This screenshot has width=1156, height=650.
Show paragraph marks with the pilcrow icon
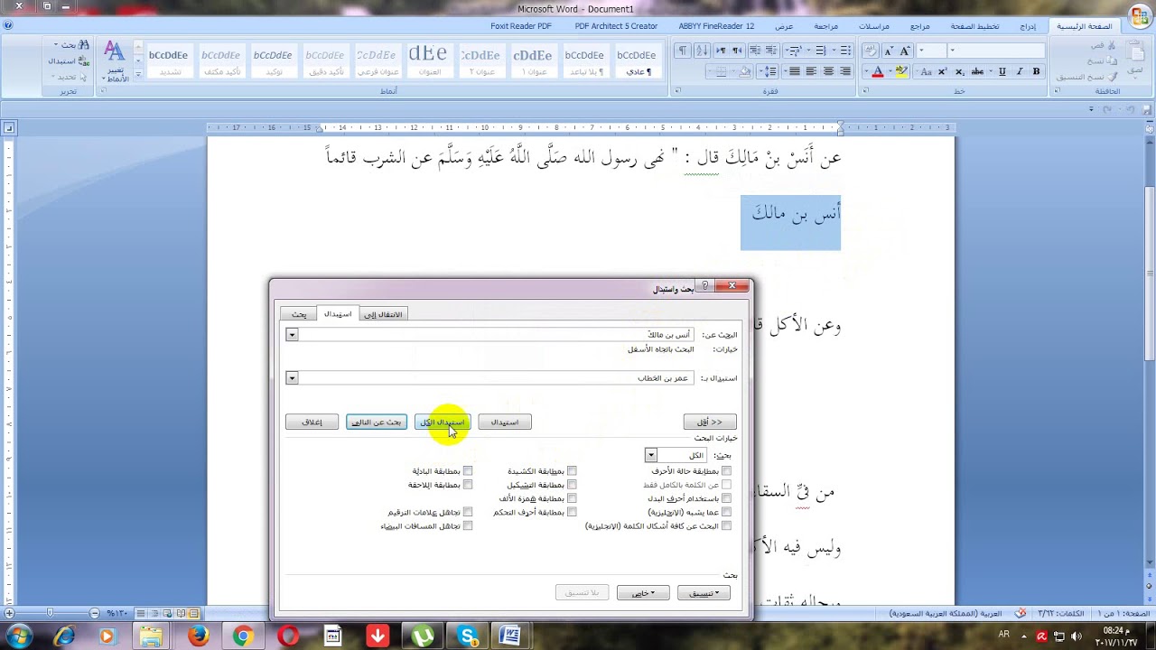coord(683,51)
